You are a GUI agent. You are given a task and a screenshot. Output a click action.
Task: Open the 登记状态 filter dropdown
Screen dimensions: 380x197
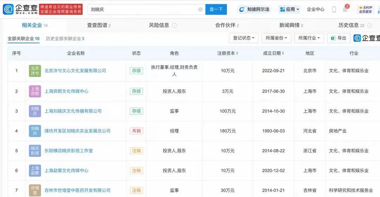[x=244, y=38]
